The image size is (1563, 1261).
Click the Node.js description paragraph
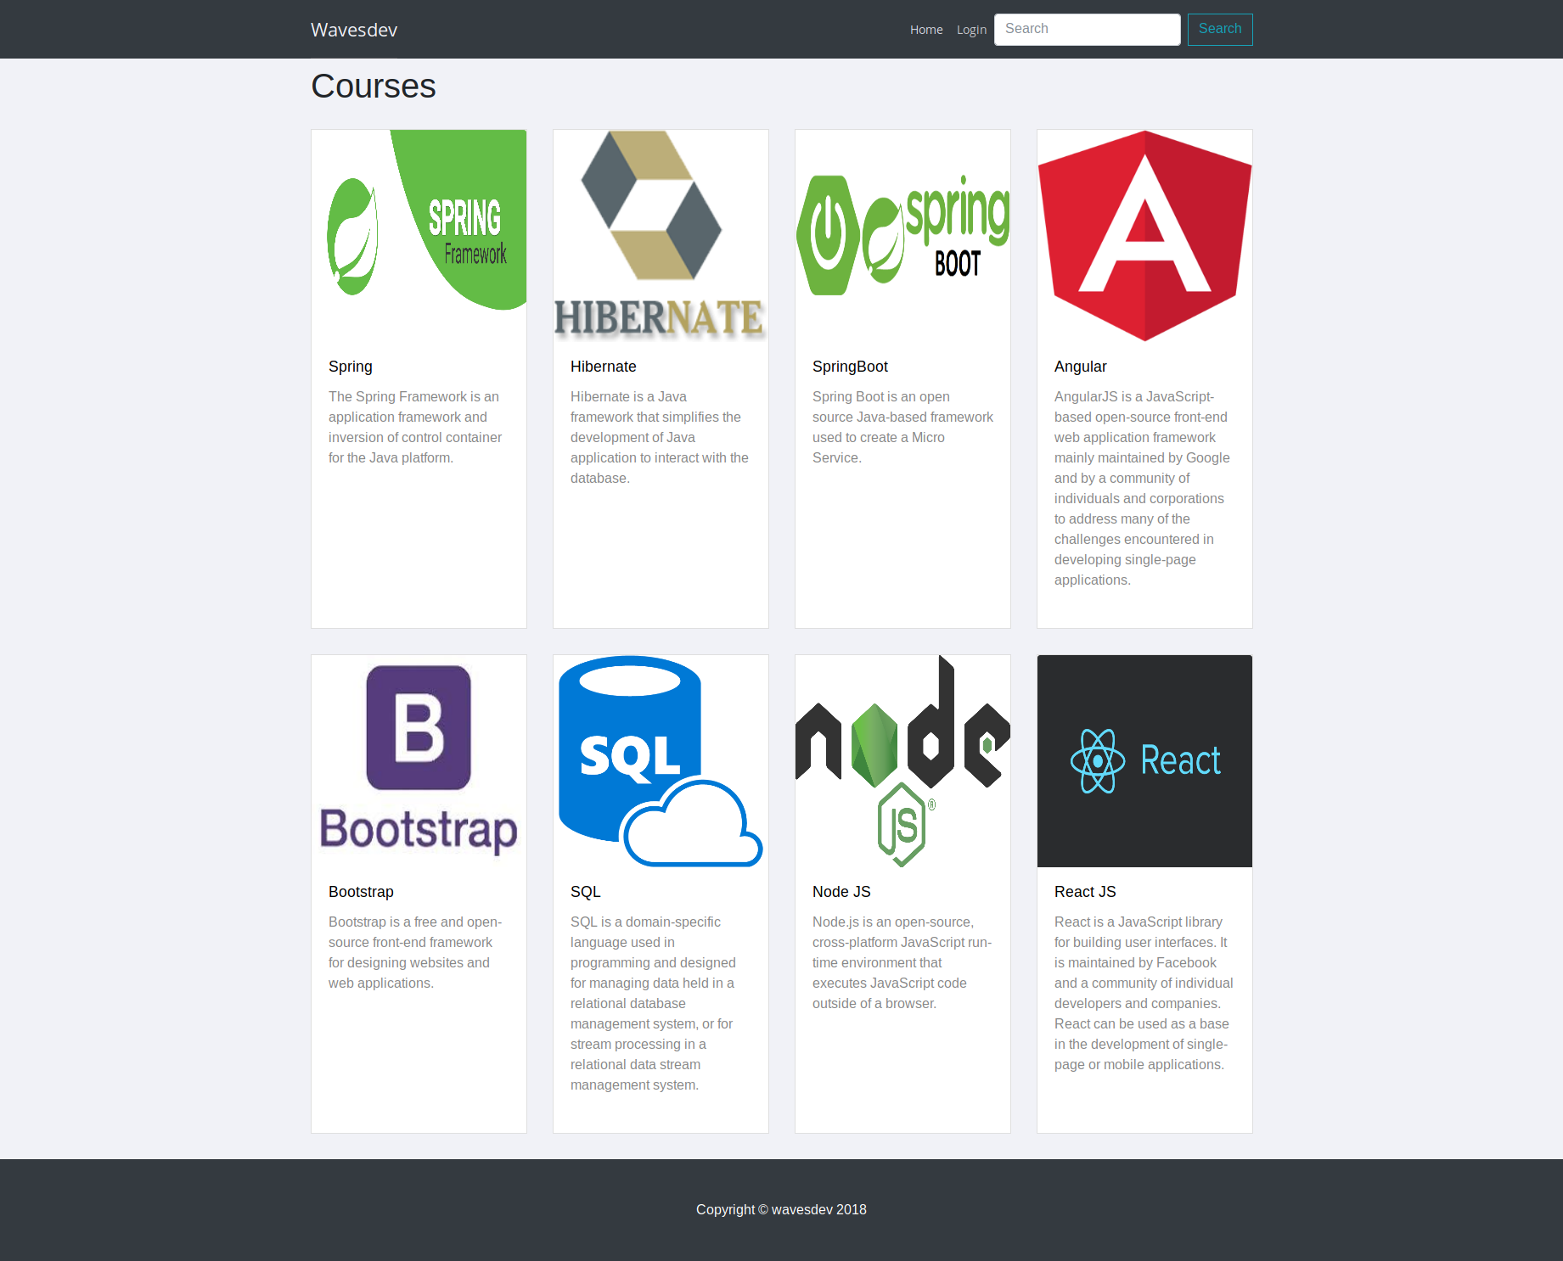pos(902,962)
